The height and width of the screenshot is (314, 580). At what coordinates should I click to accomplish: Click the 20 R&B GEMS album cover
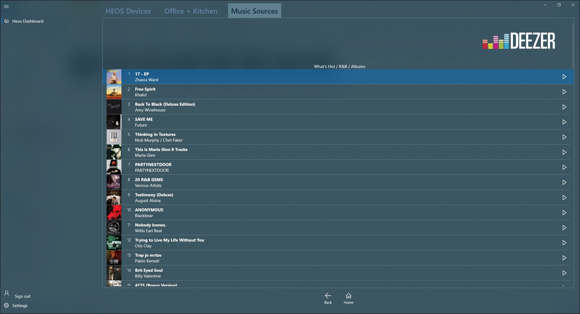pyautogui.click(x=114, y=182)
